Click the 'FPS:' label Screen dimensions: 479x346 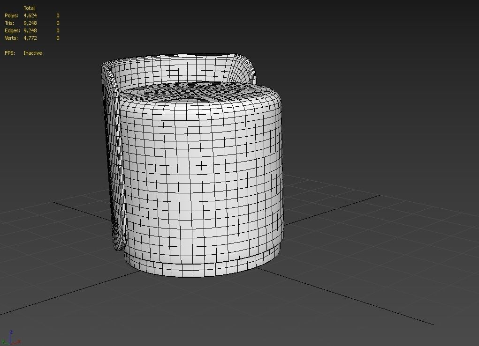click(10, 53)
